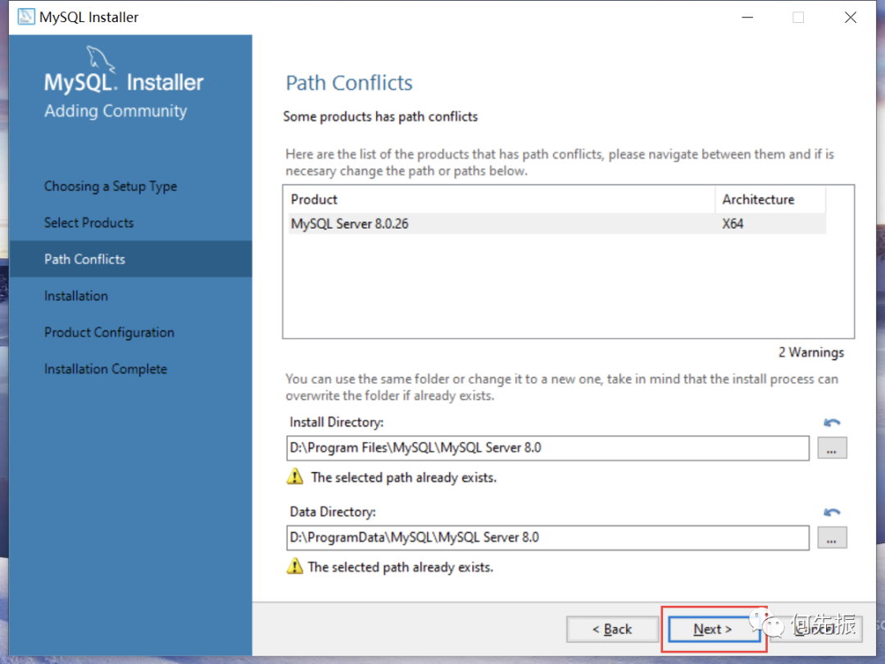Click the Install Directory 'selected path already exists' message
Screen dimensions: 885x664
(403, 477)
